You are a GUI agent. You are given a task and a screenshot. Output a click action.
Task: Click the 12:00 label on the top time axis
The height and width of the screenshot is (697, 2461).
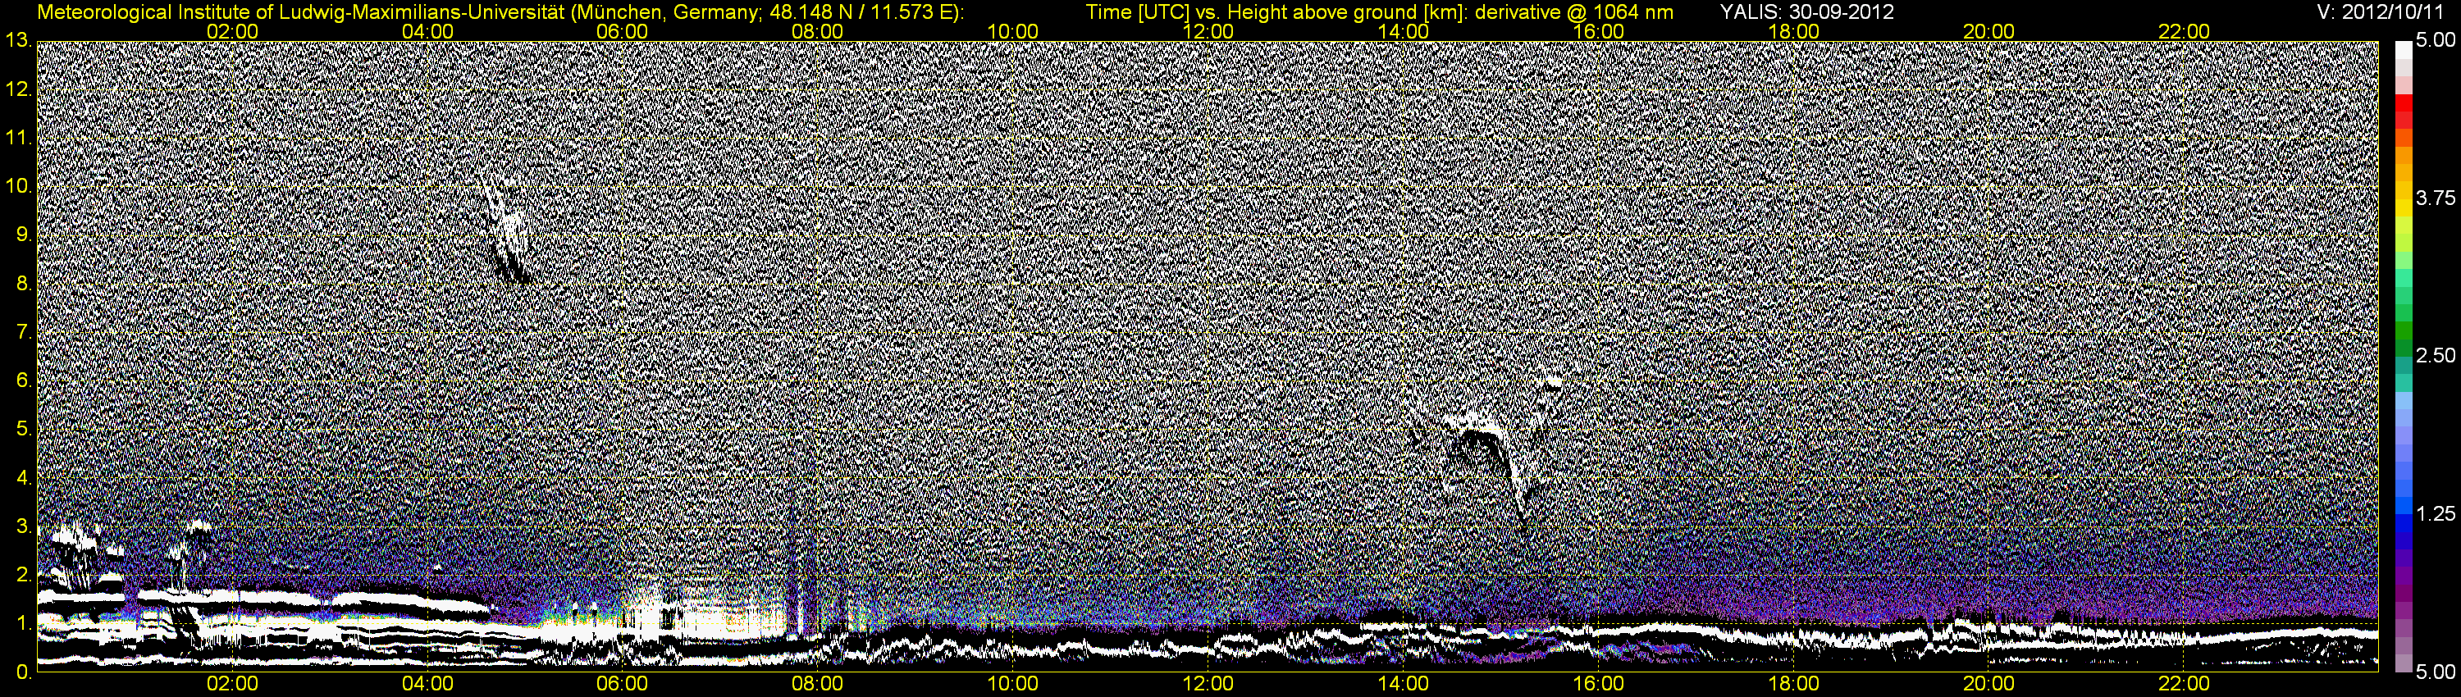[x=1208, y=31]
